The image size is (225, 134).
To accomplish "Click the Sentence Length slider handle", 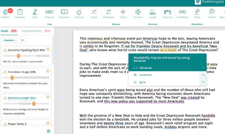I will coord(34,103).
